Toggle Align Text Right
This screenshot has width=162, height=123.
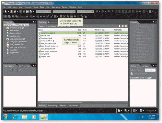coord(126,11)
